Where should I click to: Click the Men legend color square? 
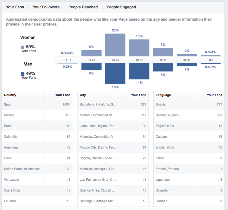[23, 74]
